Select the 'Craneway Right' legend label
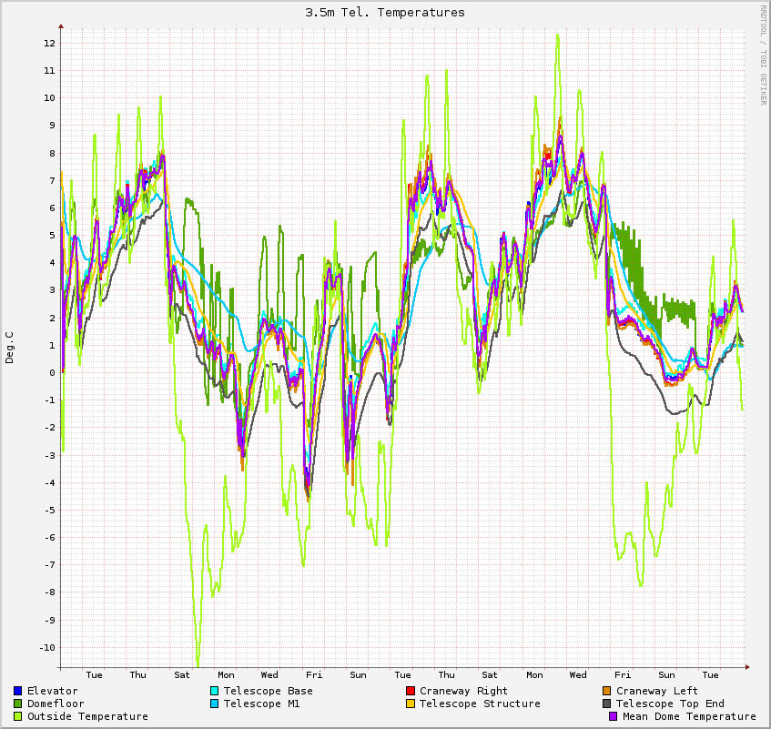Image resolution: width=771 pixels, height=729 pixels. point(463,692)
